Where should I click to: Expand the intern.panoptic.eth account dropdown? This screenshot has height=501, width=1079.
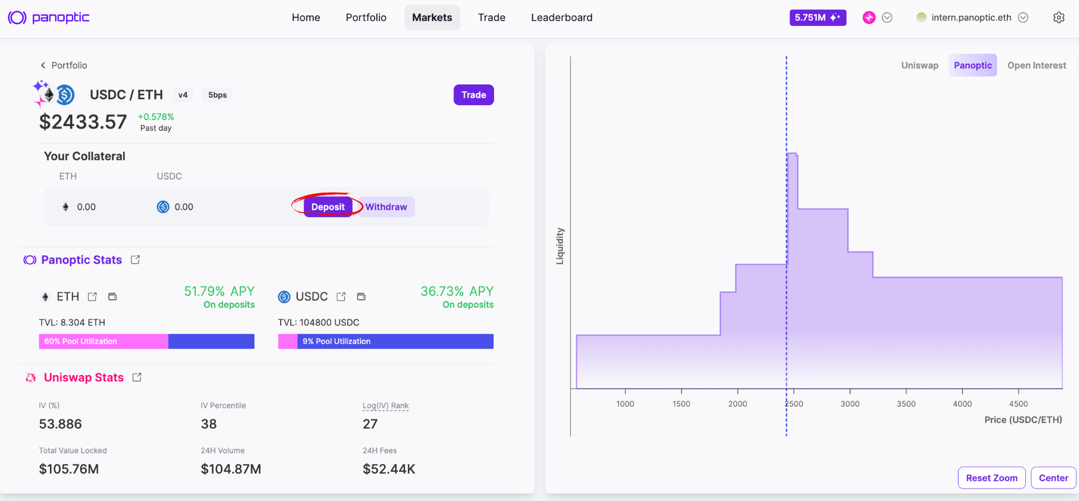pyautogui.click(x=1023, y=18)
